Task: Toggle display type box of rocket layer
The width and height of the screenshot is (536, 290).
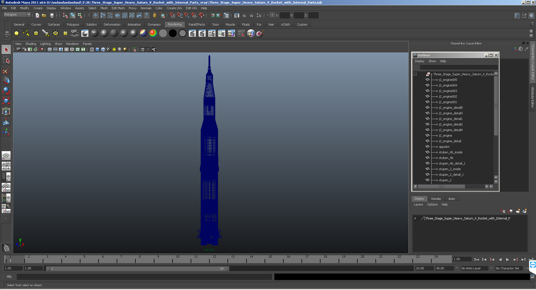Action: pos(419,218)
